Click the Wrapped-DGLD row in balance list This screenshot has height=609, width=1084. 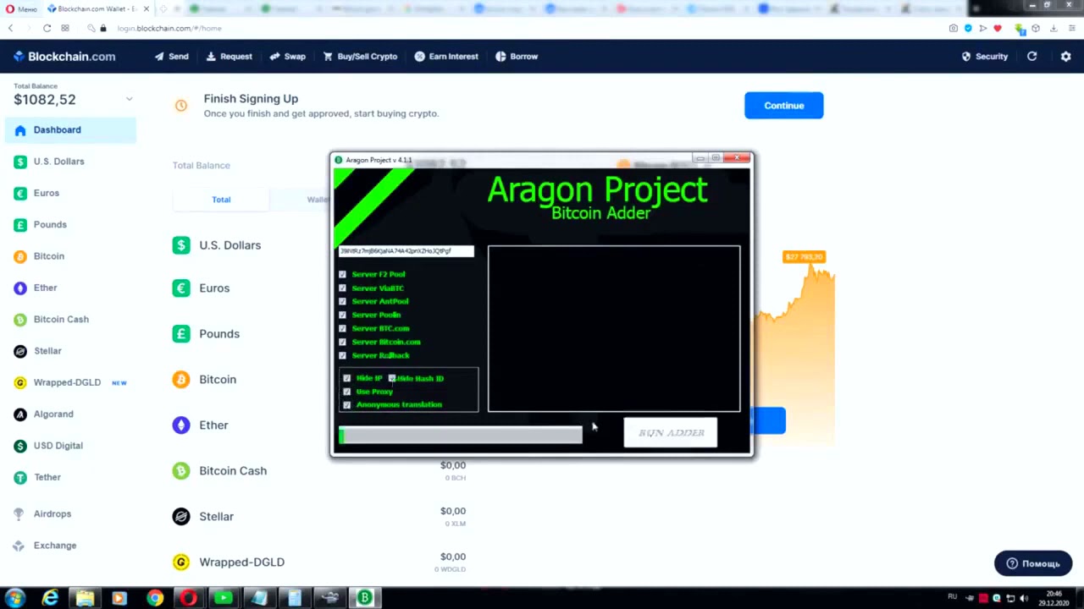[x=320, y=562]
